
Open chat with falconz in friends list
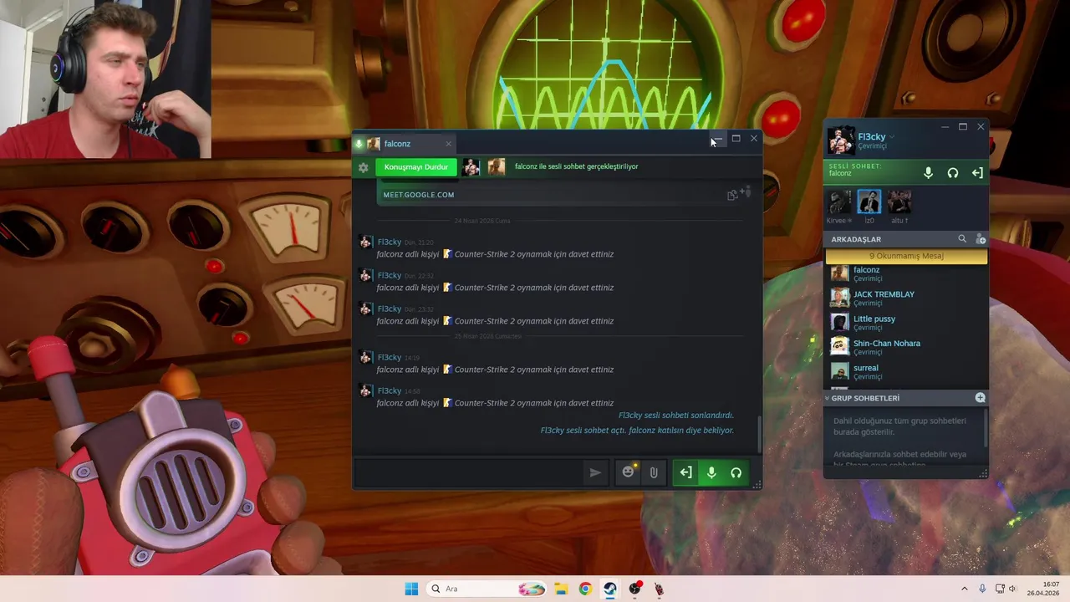point(906,273)
